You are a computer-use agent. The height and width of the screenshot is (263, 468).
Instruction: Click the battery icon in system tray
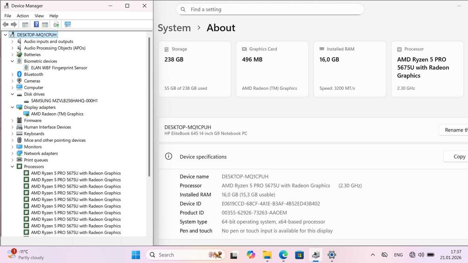click(431, 255)
